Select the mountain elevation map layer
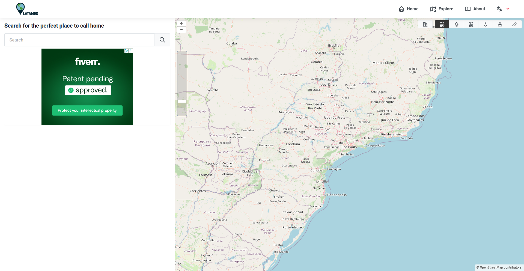This screenshot has height=271, width=524. pyautogui.click(x=500, y=24)
